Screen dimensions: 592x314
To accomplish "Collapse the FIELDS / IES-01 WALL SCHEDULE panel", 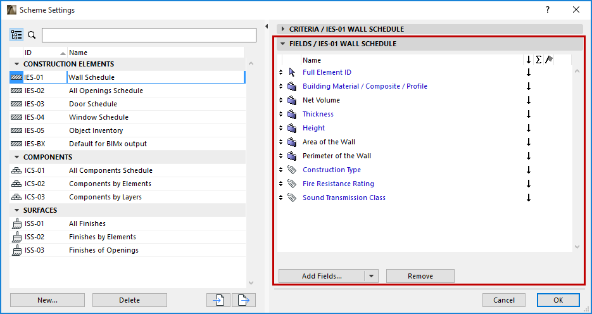I will (282, 44).
